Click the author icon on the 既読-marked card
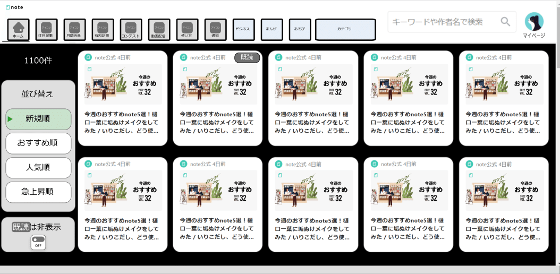Viewport: 560px width, 274px height. (x=184, y=57)
